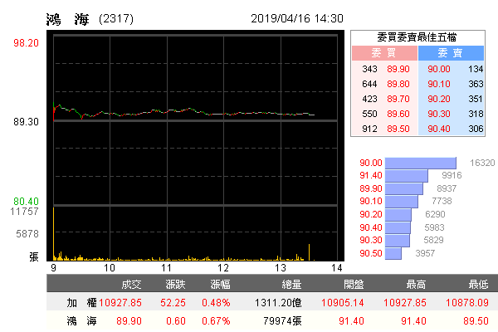Click the 最高 column header
The image size is (498, 332).
coord(416,284)
